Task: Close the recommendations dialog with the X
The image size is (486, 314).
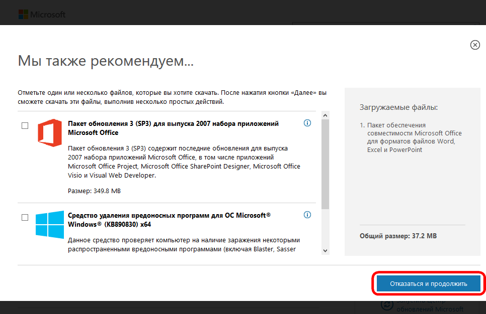Action: [x=475, y=45]
